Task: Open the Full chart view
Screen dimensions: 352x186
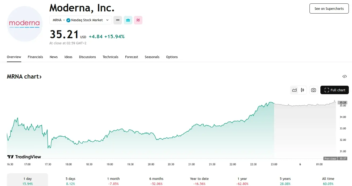Action: pos(334,90)
